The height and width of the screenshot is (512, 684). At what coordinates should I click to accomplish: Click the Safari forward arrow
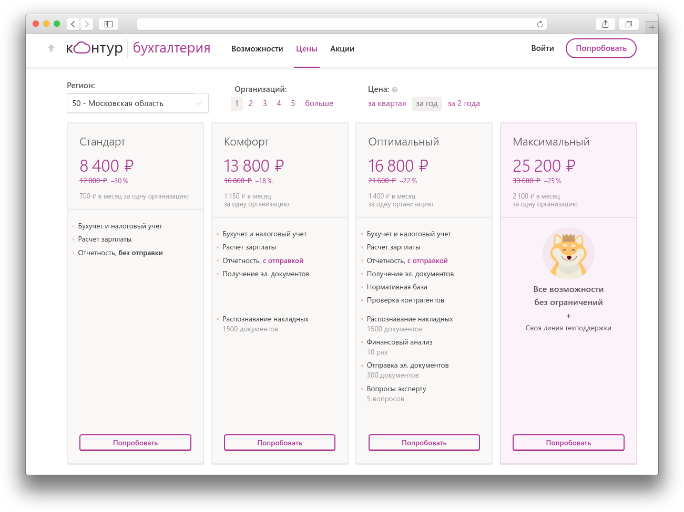coord(87,24)
